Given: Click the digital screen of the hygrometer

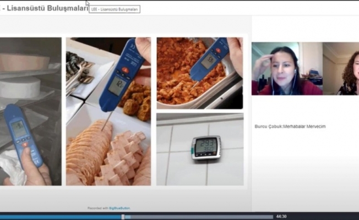Looking at the screenshot, I should tap(205, 145).
